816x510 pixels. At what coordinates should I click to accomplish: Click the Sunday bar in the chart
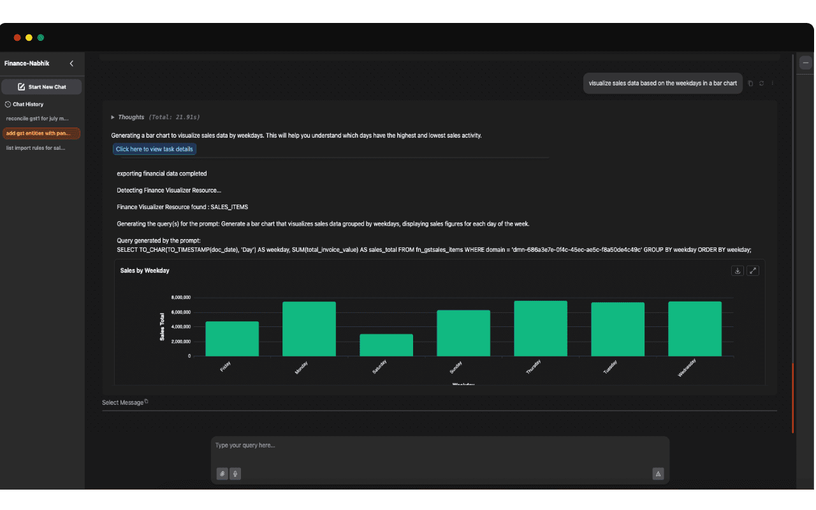(x=463, y=333)
